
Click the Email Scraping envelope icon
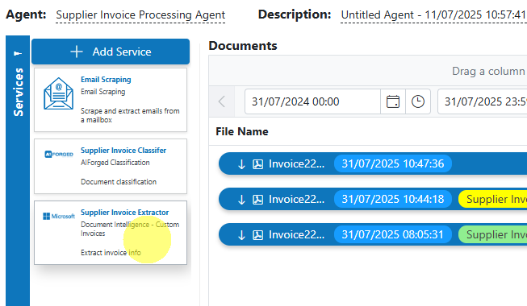58,93
